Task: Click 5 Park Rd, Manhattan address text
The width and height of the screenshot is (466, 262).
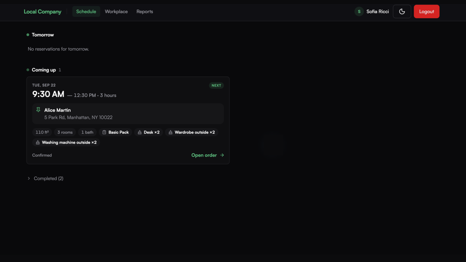Action: [x=78, y=118]
